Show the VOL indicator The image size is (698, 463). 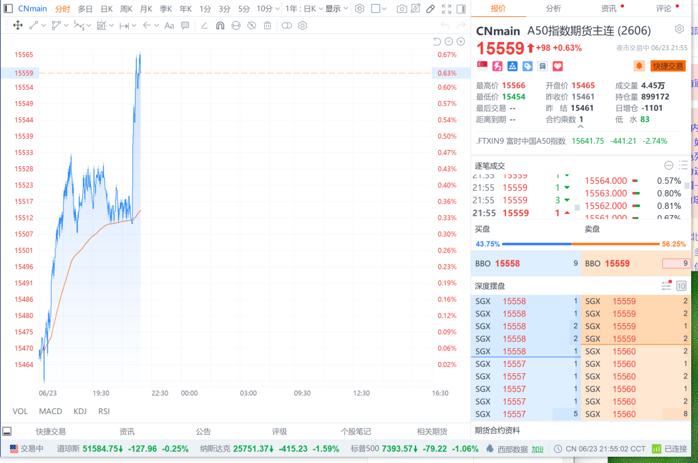pos(20,412)
